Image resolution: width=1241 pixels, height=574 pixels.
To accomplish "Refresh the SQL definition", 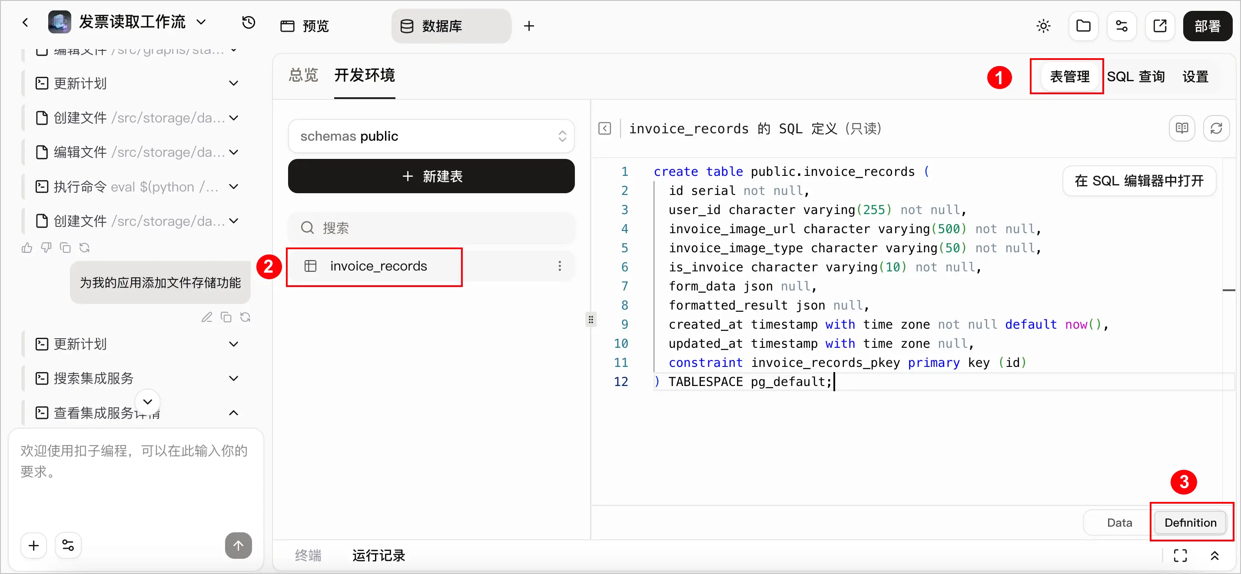I will coord(1216,129).
